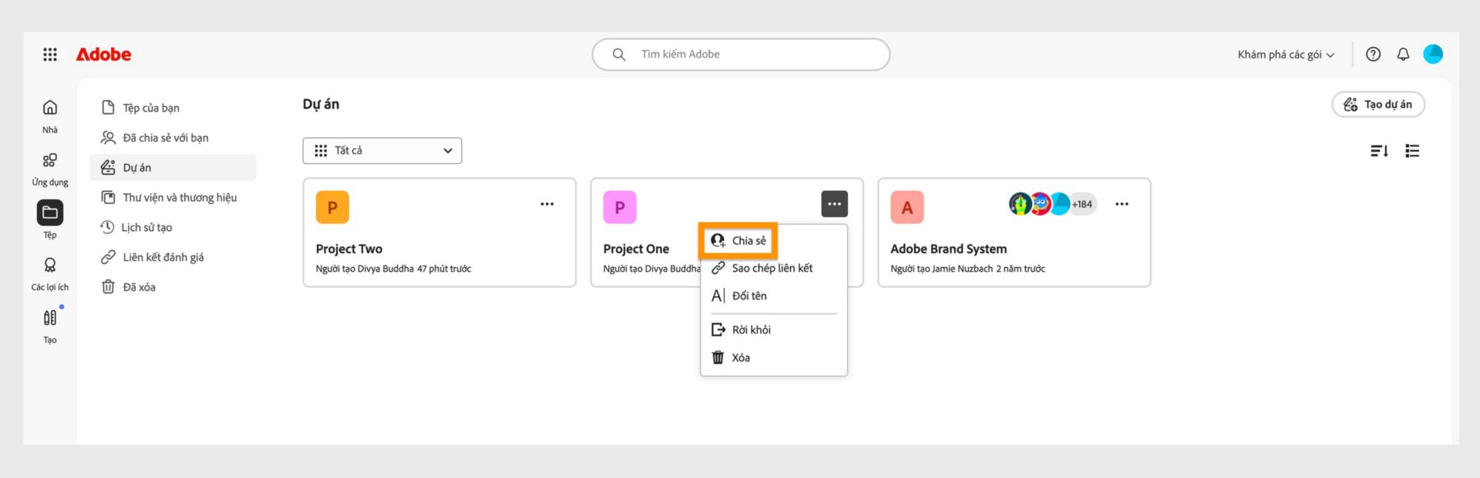Image resolution: width=1480 pixels, height=478 pixels.
Task: Open the Project Two title
Action: [349, 249]
